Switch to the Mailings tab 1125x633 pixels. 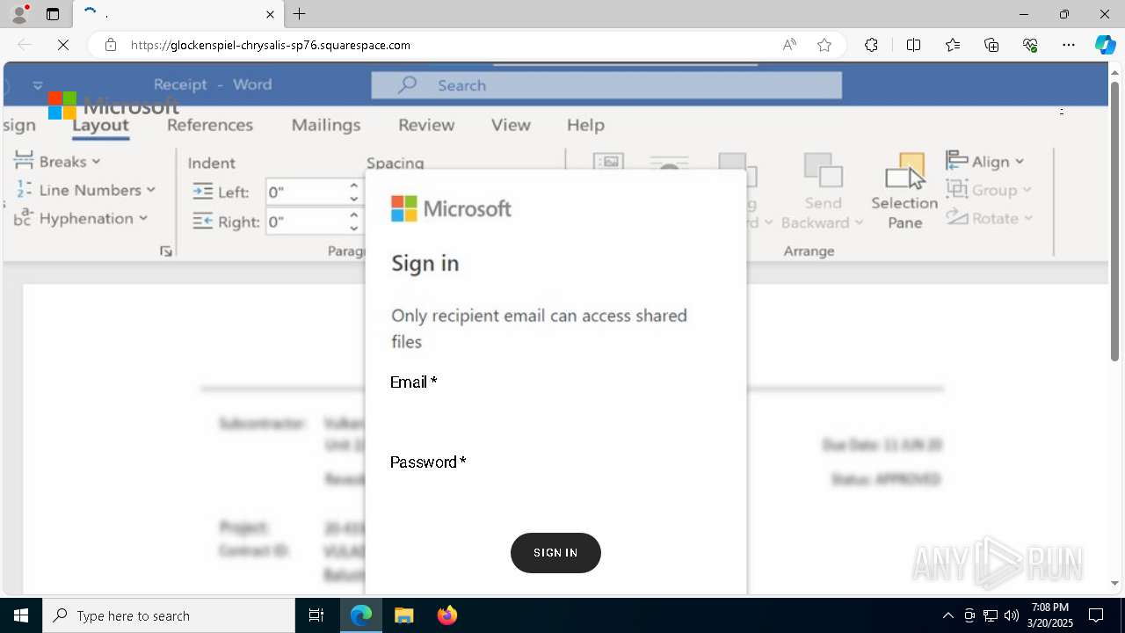coord(326,125)
